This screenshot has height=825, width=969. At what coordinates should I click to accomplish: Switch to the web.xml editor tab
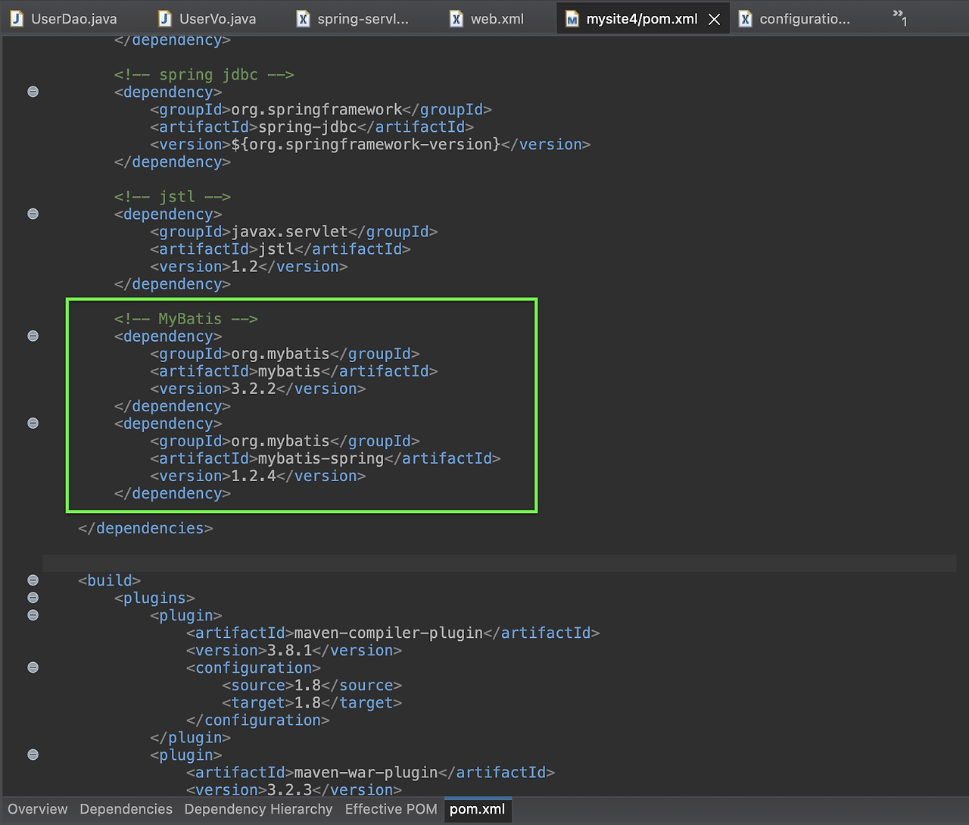[496, 18]
